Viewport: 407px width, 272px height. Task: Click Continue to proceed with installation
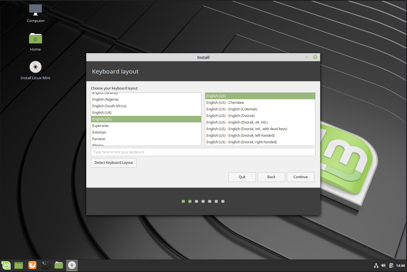pyautogui.click(x=300, y=177)
